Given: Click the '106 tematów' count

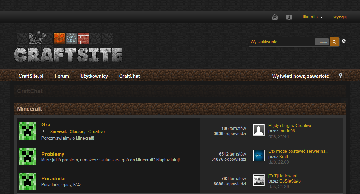Looking at the screenshot, I should pos(233,129).
